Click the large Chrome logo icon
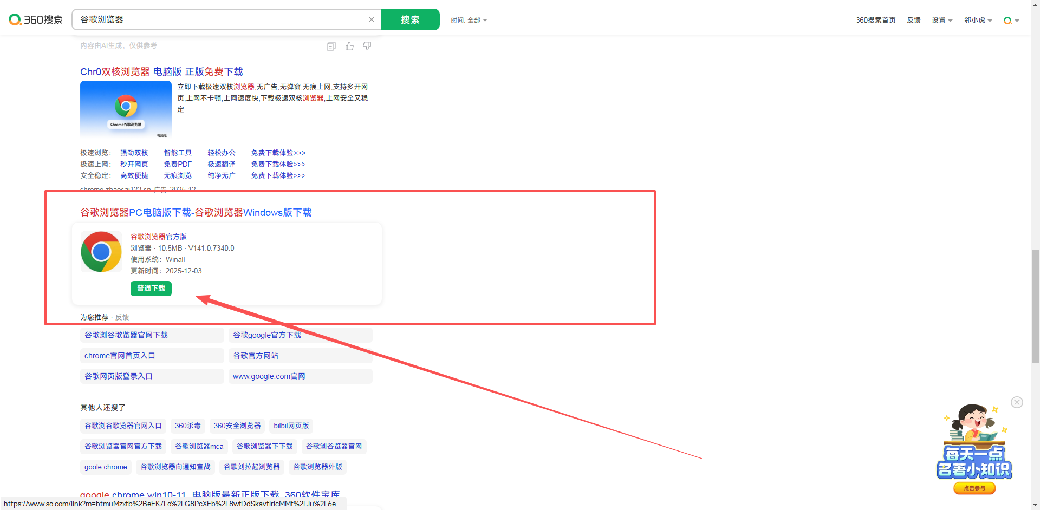Viewport: 1040px width, 510px height. pyautogui.click(x=101, y=252)
